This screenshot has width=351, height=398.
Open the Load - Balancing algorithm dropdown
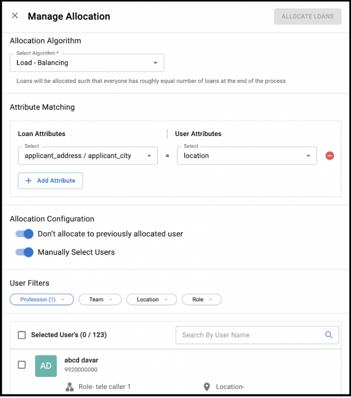[x=87, y=63]
